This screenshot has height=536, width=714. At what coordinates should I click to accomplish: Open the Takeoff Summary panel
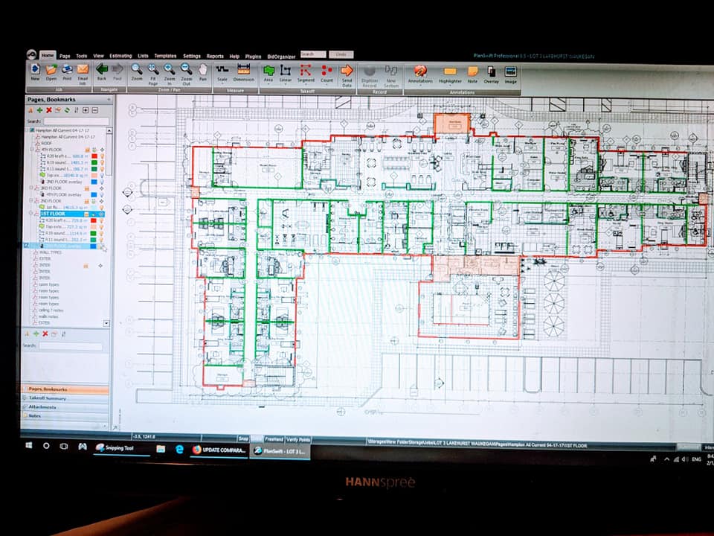65,398
